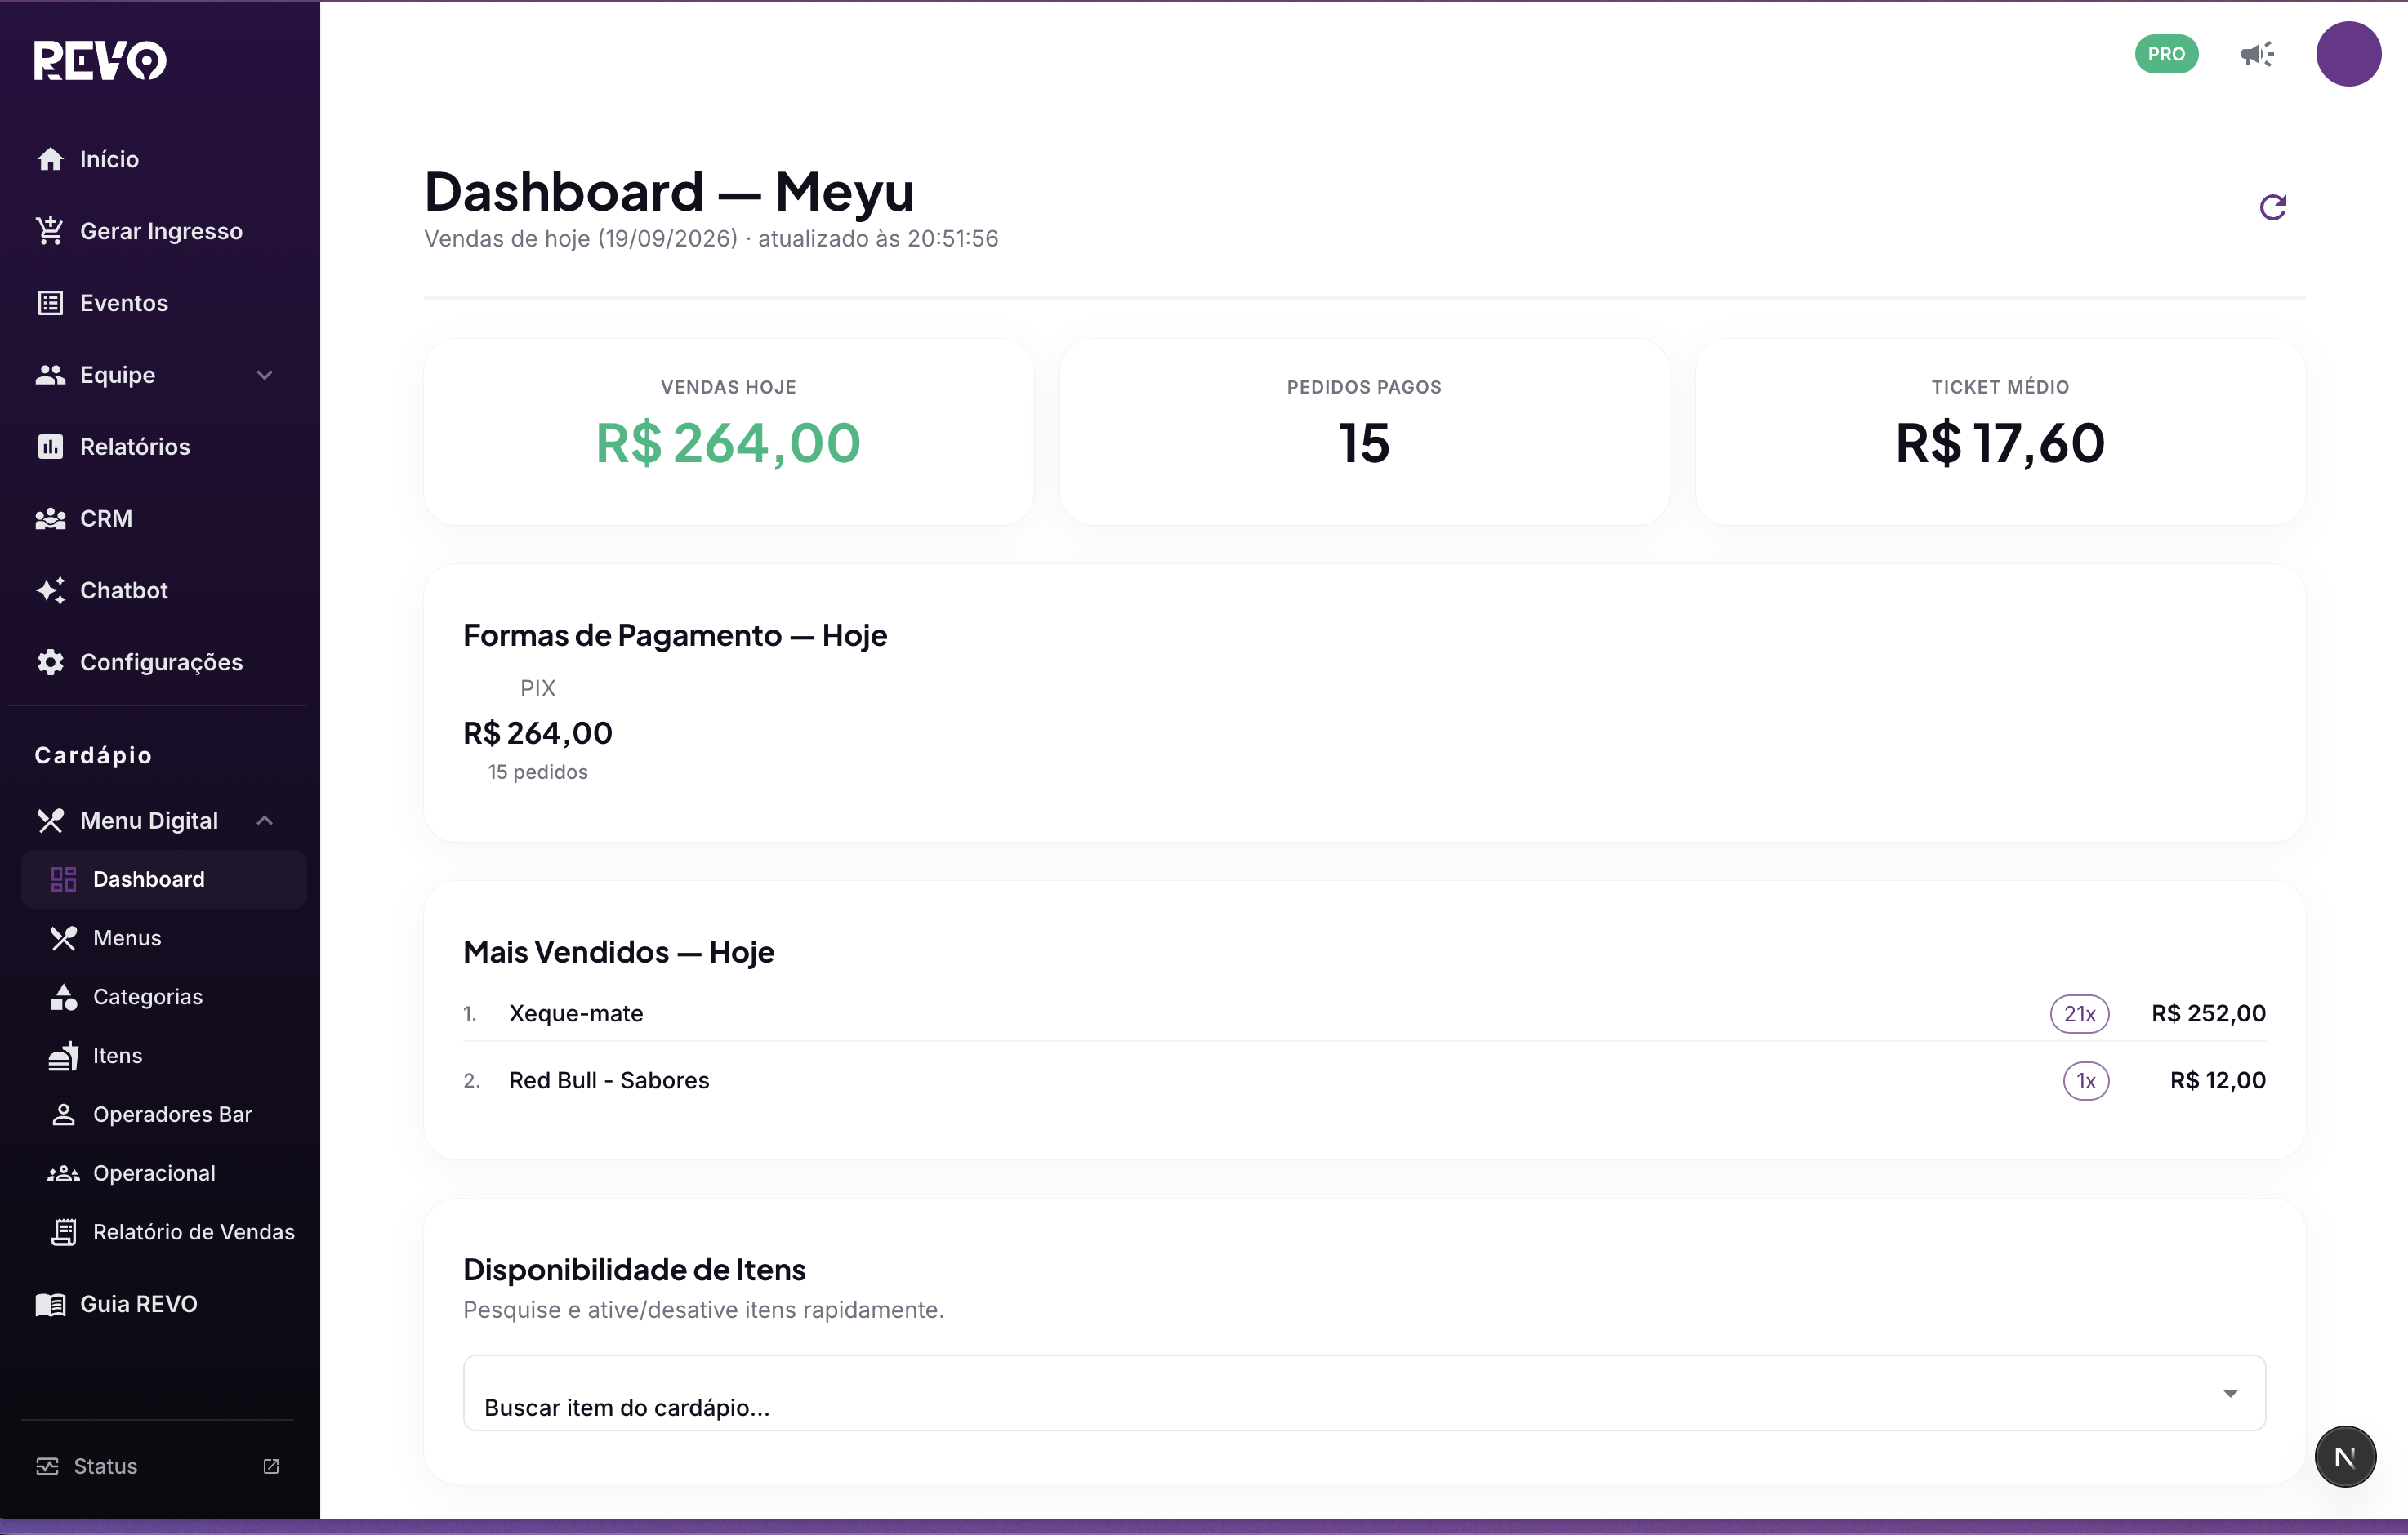Click the Eventos list icon
This screenshot has height=1535, width=2408.
[50, 303]
